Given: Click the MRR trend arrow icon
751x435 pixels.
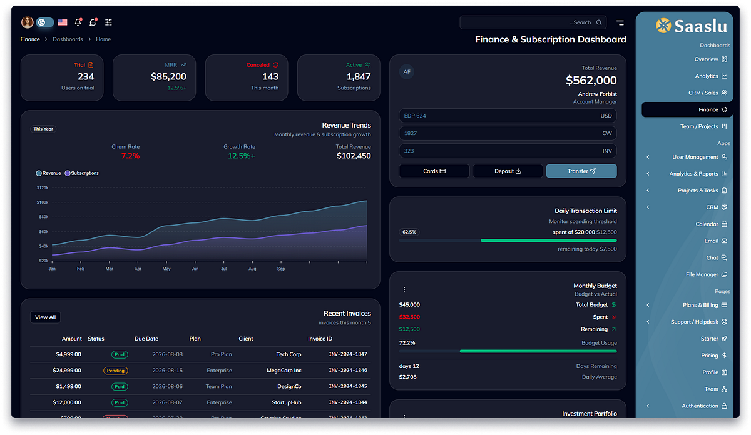Looking at the screenshot, I should pos(183,65).
